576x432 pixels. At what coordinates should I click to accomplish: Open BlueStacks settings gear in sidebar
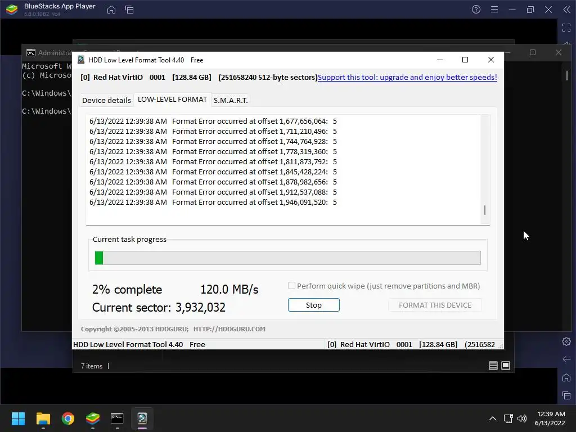[x=566, y=341]
